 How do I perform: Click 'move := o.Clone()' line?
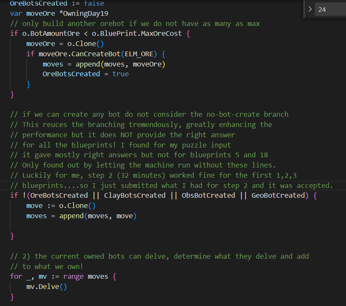(61, 206)
